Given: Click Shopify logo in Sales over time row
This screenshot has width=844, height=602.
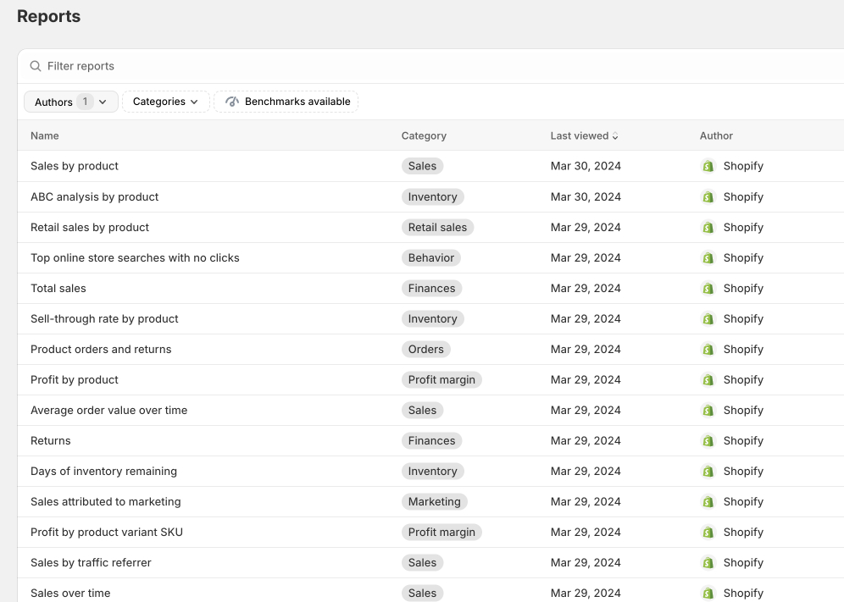Looking at the screenshot, I should tap(708, 594).
